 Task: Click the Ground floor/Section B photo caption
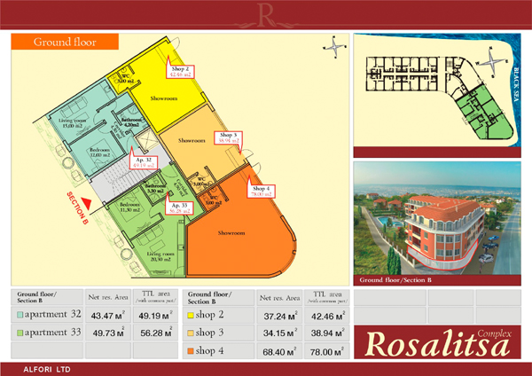coord(395,280)
